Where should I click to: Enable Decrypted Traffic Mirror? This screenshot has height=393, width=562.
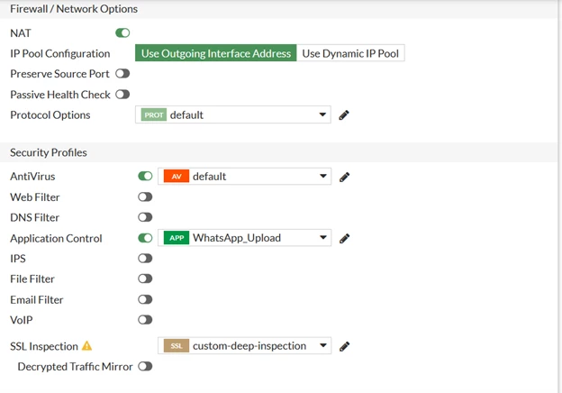pyautogui.click(x=145, y=367)
